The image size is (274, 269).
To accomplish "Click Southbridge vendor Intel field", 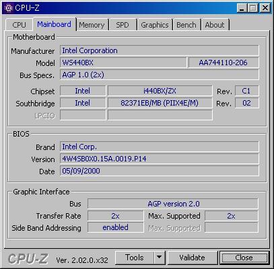I will 83,103.
